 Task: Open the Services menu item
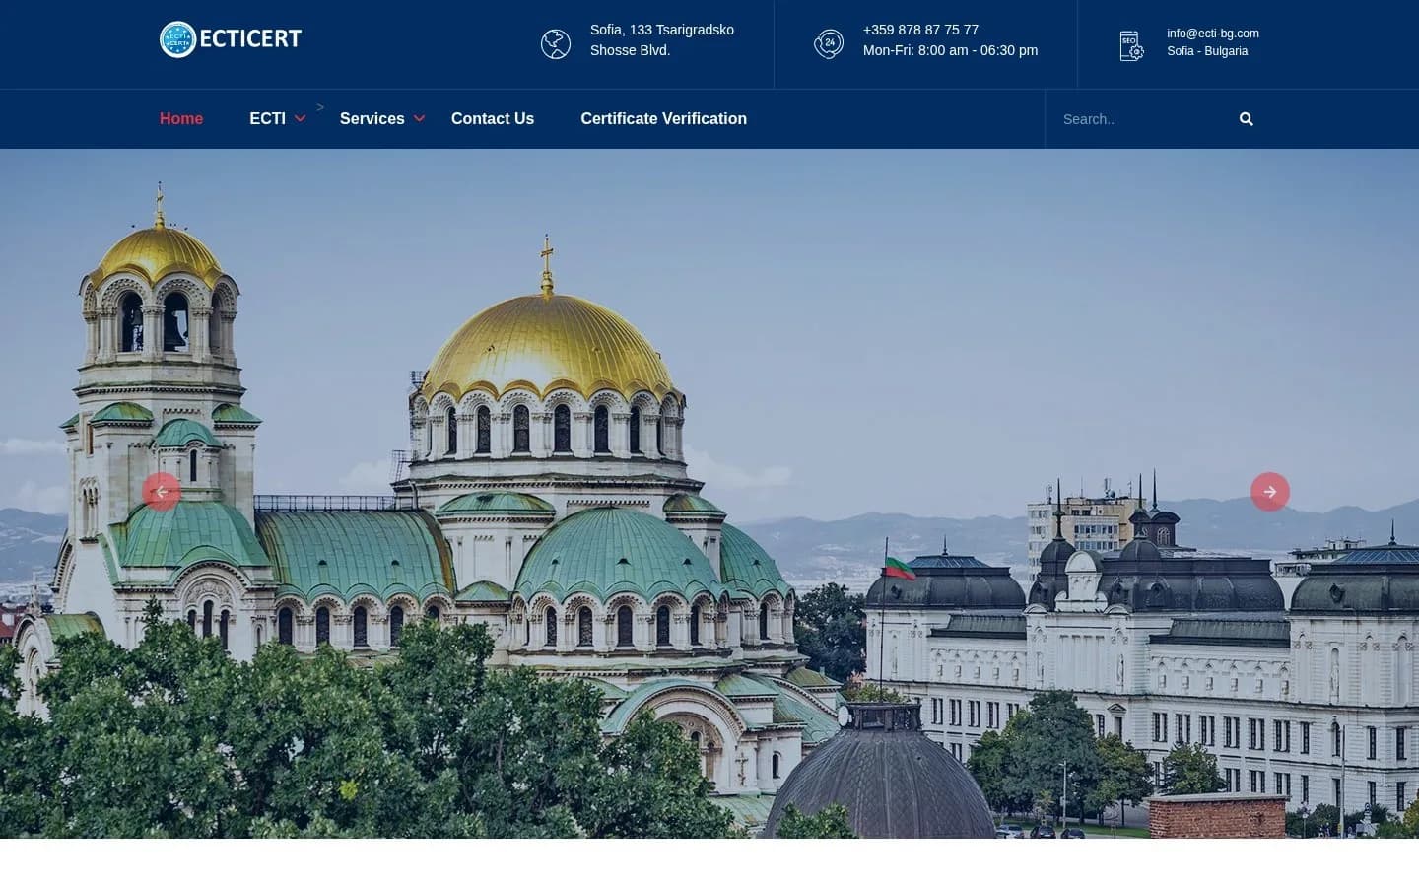372,118
